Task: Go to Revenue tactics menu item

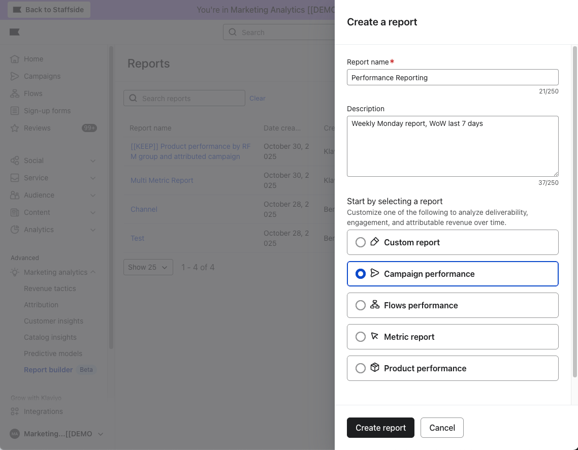Action: pos(50,288)
